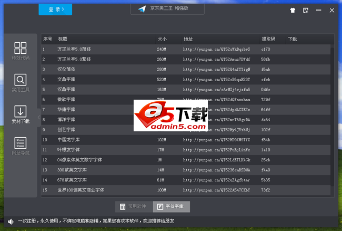
Task: Select the 方正兰亭5.0简体 row
Action: (x=186, y=50)
